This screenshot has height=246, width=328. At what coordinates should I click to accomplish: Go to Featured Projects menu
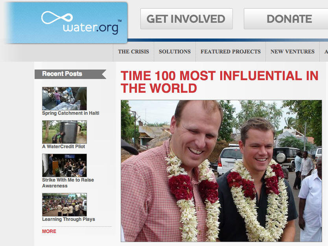click(x=230, y=51)
